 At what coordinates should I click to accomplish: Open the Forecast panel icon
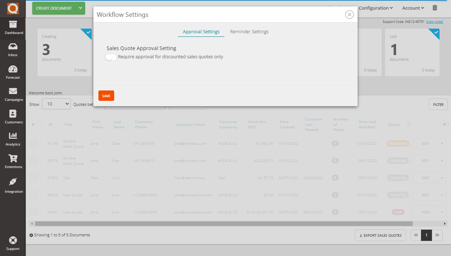tap(13, 72)
